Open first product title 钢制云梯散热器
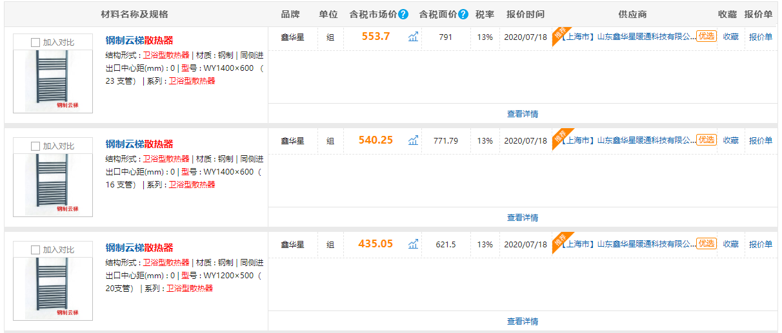Viewport: 782px width, 333px height. [139, 41]
